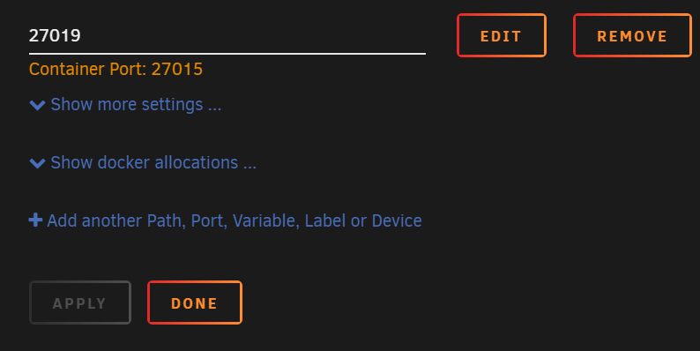Click the chevron icon beside Show docker allocations

[x=37, y=163]
